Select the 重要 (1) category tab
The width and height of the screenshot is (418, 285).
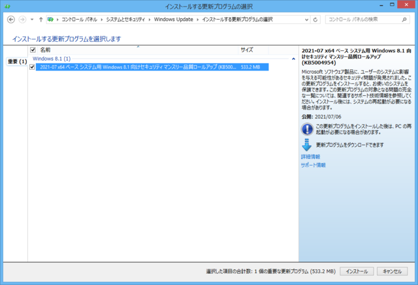[17, 61]
